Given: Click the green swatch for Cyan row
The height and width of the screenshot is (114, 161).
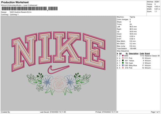Looking at the screenshot, I should pos(123,63).
